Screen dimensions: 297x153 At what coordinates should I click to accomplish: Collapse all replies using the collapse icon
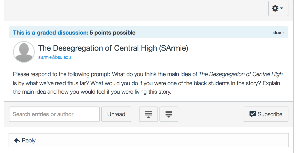tap(148, 114)
